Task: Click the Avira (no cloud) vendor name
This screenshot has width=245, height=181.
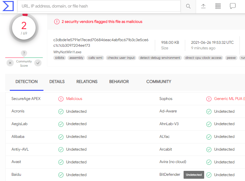Action: tap(173, 162)
